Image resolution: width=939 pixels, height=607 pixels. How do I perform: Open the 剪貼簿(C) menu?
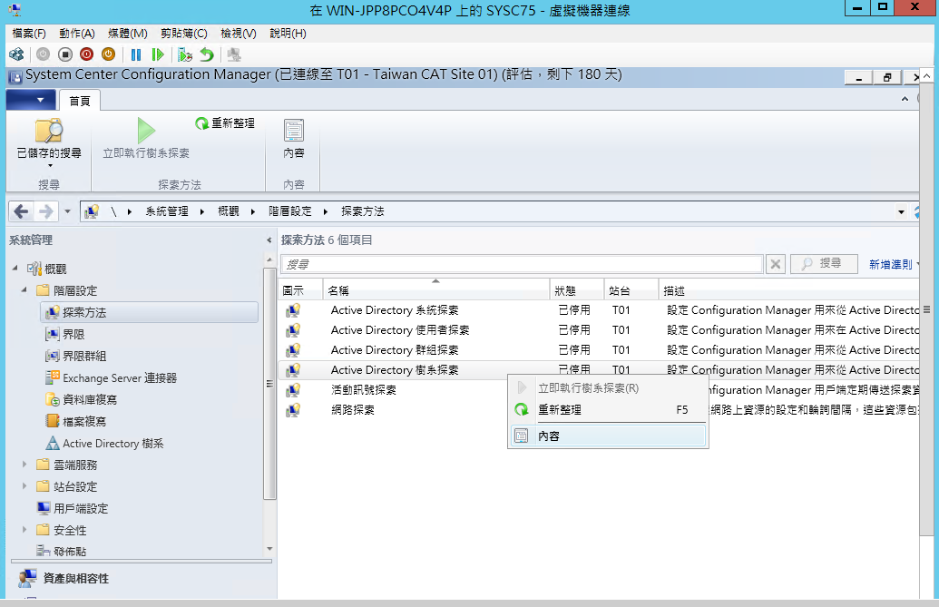click(x=184, y=34)
